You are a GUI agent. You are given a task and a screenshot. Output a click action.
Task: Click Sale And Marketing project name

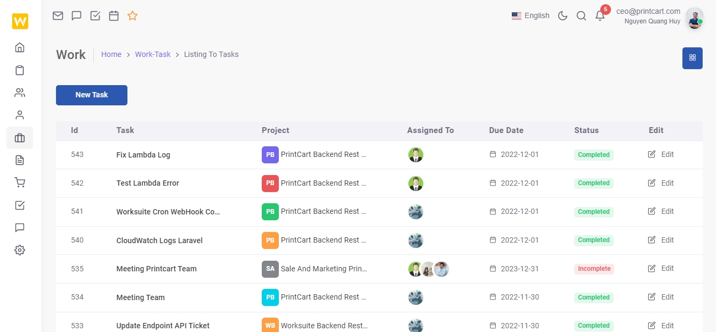[x=324, y=269]
